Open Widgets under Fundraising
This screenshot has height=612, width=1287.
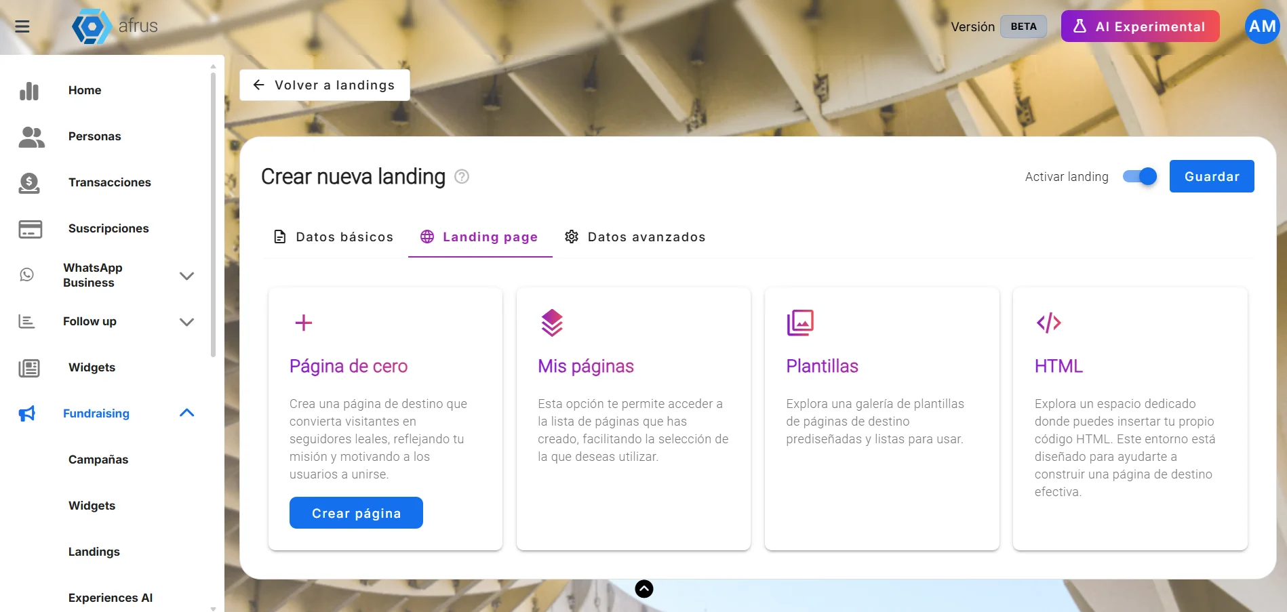(92, 506)
